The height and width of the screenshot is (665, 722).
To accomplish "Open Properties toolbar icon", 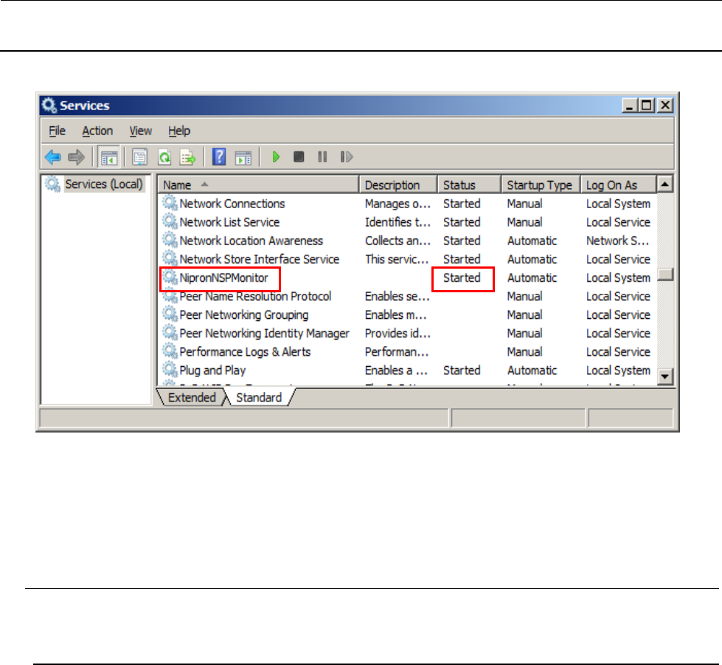I will 139,157.
